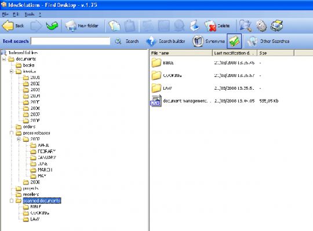The height and width of the screenshot is (231, 313).
Task: Click the greyed icon right of Paste
Action: (148, 25)
